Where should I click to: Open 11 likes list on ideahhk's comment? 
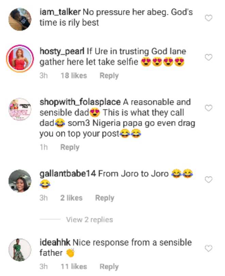point(74,266)
